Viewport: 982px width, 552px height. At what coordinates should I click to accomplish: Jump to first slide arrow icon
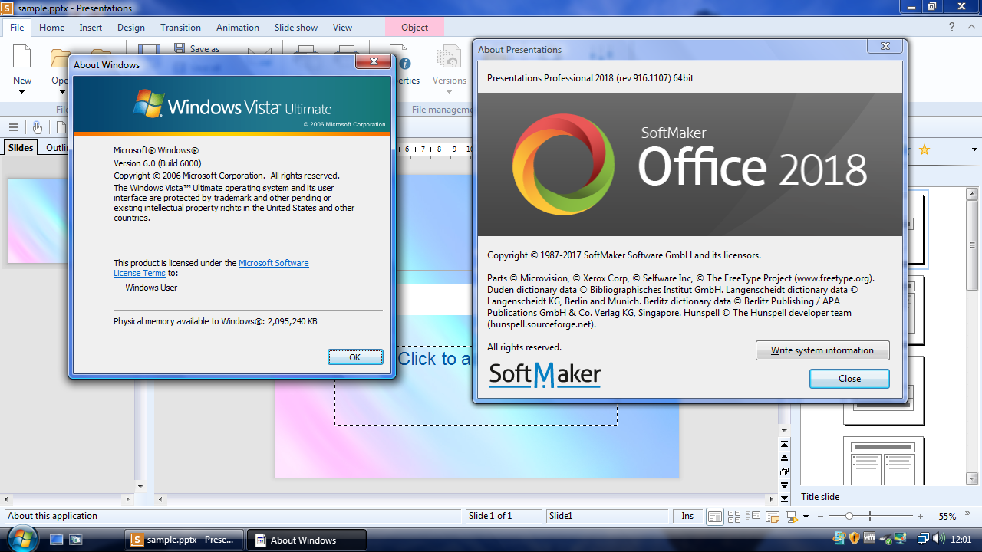(784, 444)
